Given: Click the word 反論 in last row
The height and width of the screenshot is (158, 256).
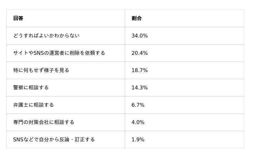Looking at the screenshot, I should (64, 139).
